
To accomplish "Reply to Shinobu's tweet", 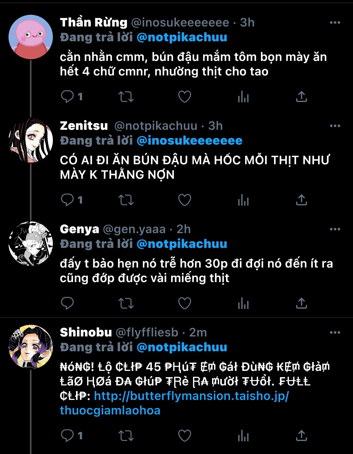I will coord(67,435).
